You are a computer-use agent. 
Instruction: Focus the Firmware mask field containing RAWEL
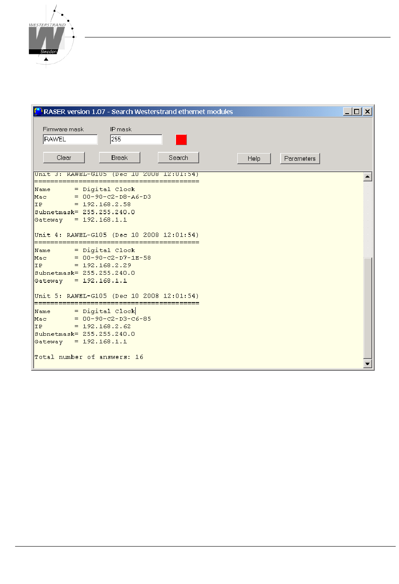click(70, 139)
